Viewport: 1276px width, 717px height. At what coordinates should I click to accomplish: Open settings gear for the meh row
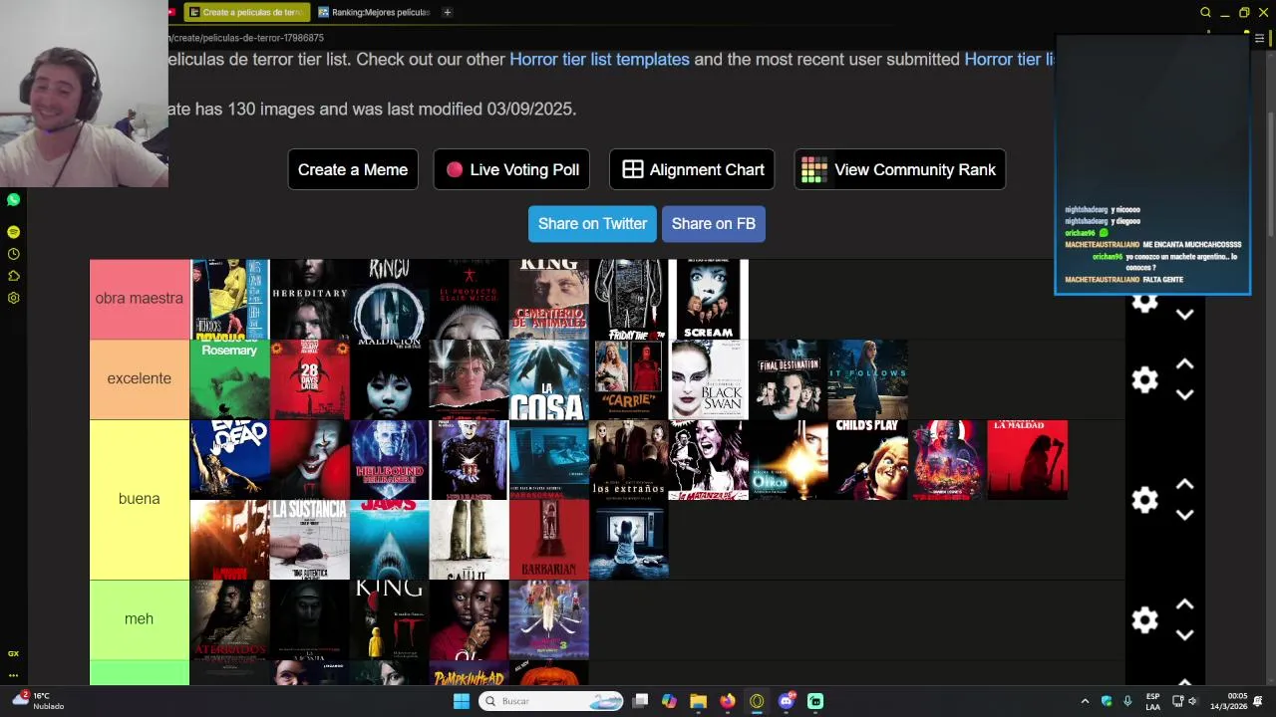(1144, 620)
